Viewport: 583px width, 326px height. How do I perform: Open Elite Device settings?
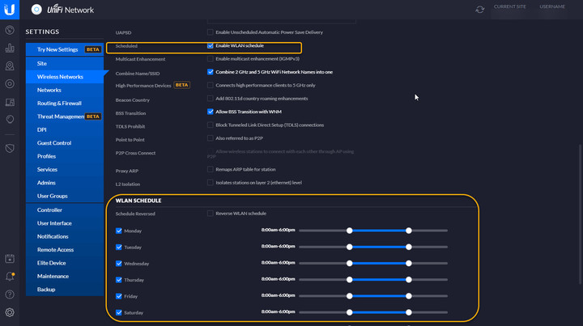click(x=65, y=263)
